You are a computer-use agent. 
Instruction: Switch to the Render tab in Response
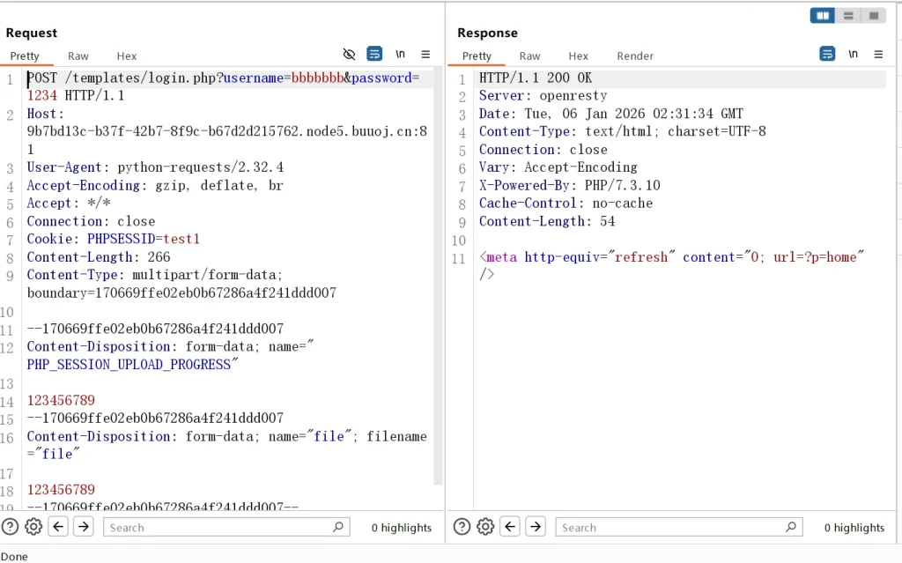point(635,56)
